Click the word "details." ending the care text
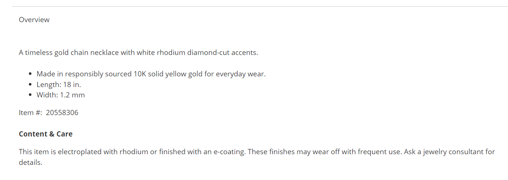 (x=31, y=162)
